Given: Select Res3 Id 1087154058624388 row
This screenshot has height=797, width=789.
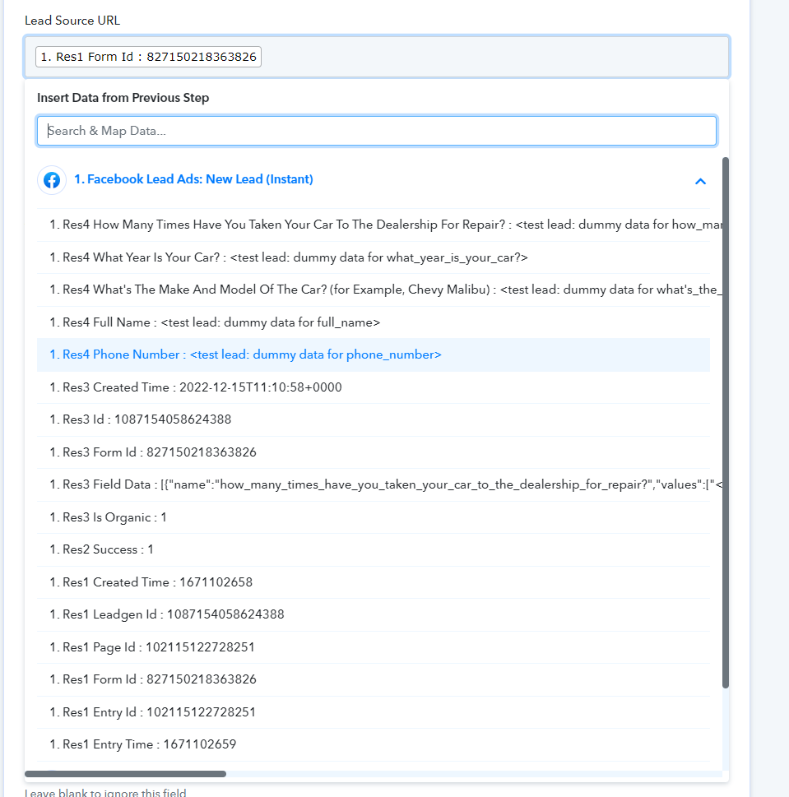Looking at the screenshot, I should click(x=374, y=419).
